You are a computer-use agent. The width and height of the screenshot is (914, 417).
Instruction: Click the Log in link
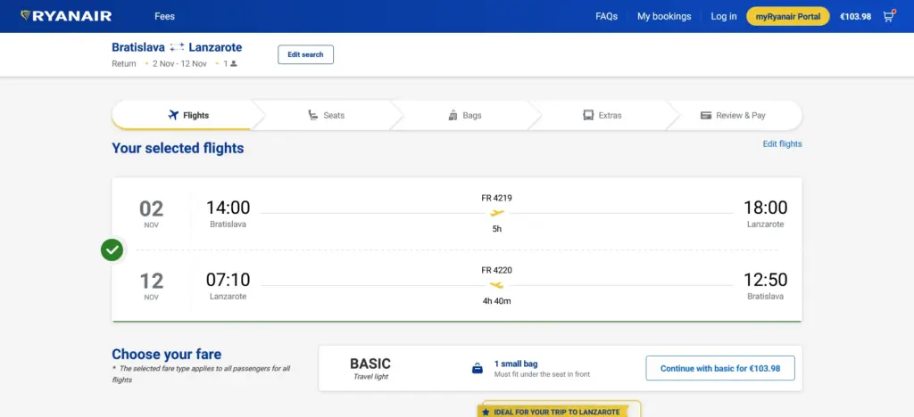(x=723, y=16)
